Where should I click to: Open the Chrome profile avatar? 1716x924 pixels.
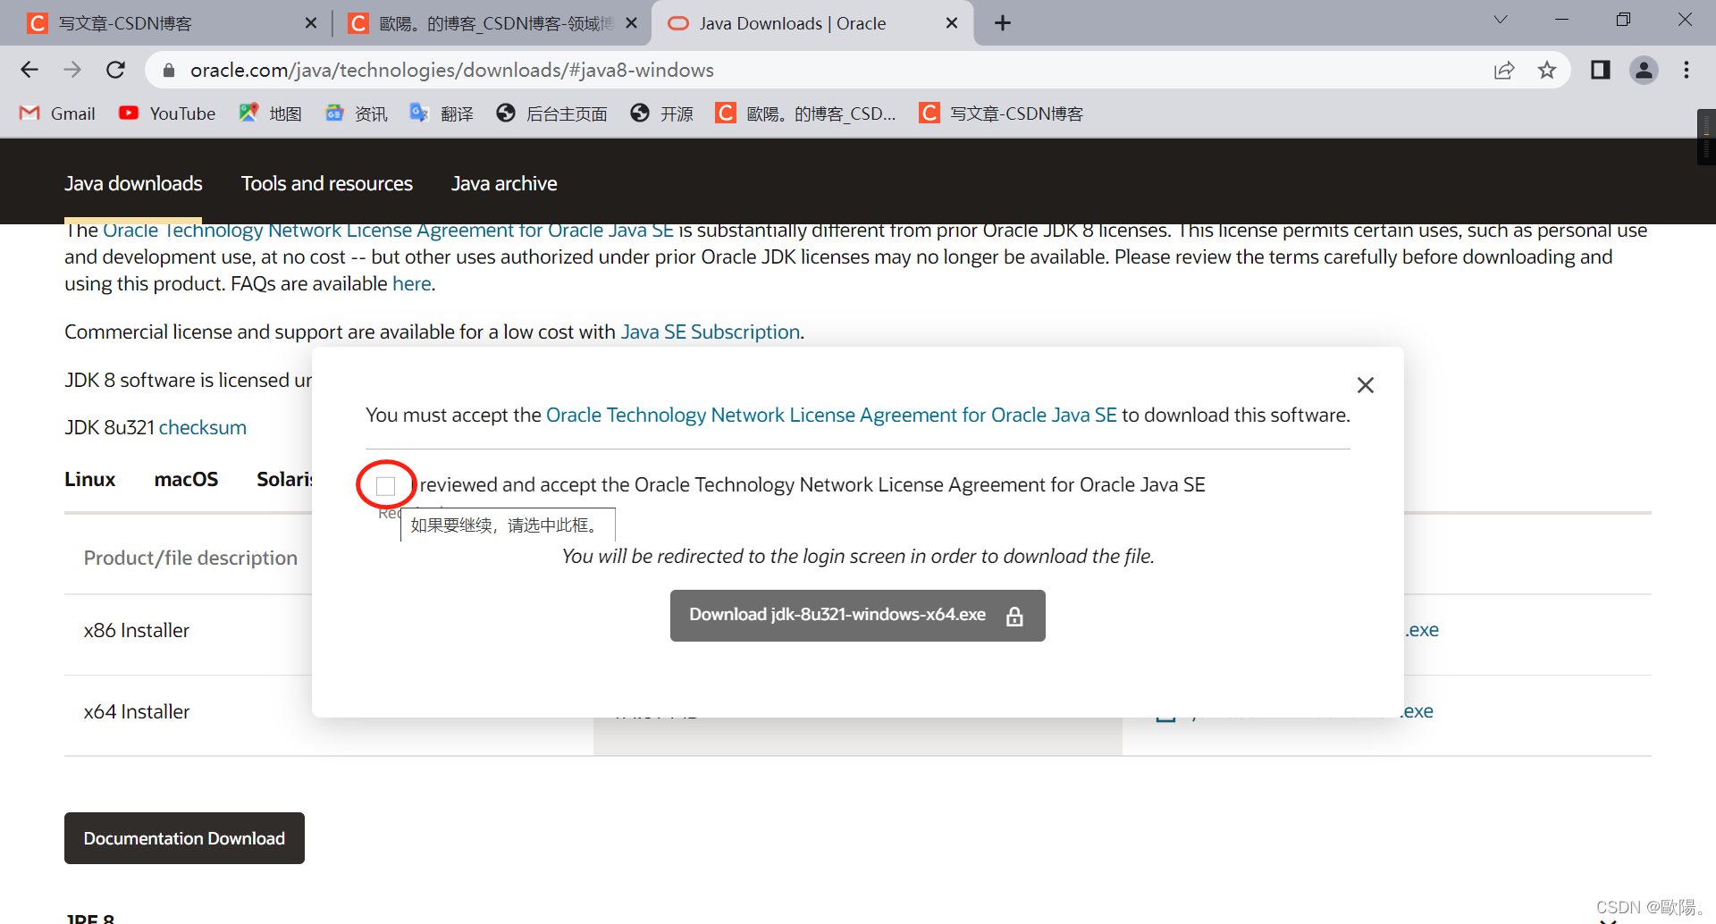pyautogui.click(x=1644, y=70)
